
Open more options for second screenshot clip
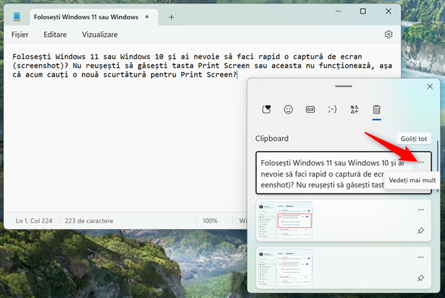(420, 257)
